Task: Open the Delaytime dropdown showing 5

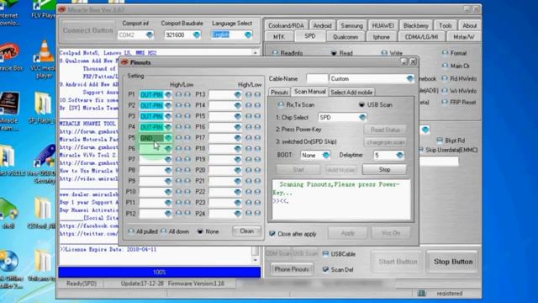Action: [399, 155]
